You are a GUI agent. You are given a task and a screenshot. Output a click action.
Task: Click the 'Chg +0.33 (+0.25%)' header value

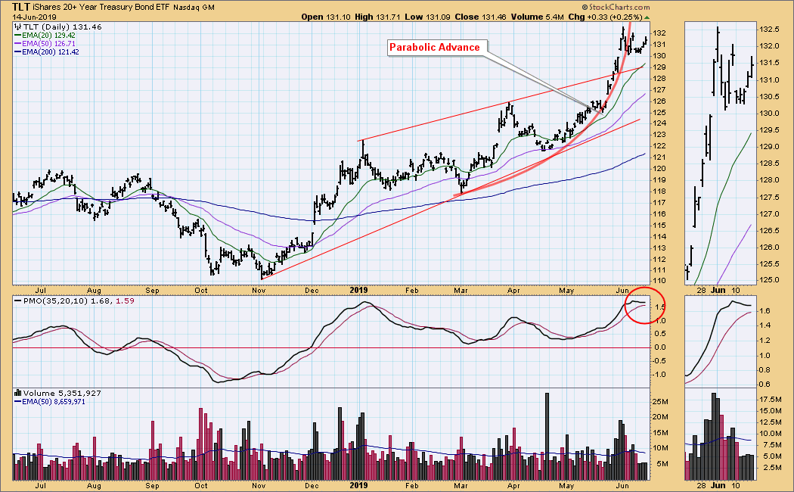point(605,17)
